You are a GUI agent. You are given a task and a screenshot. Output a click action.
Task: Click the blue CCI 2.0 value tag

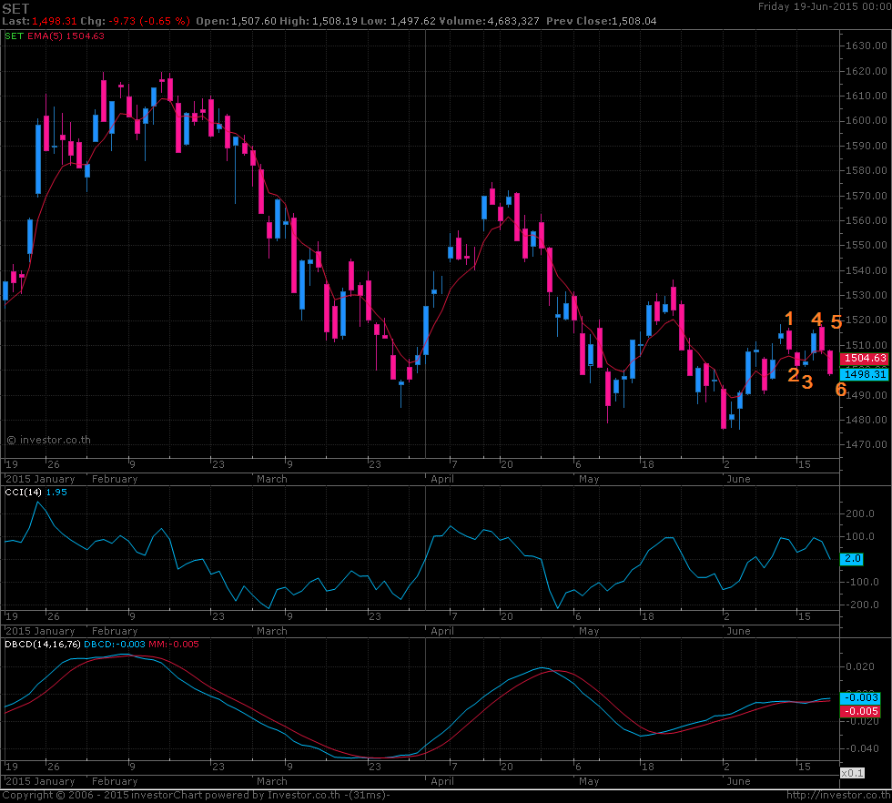pos(852,558)
